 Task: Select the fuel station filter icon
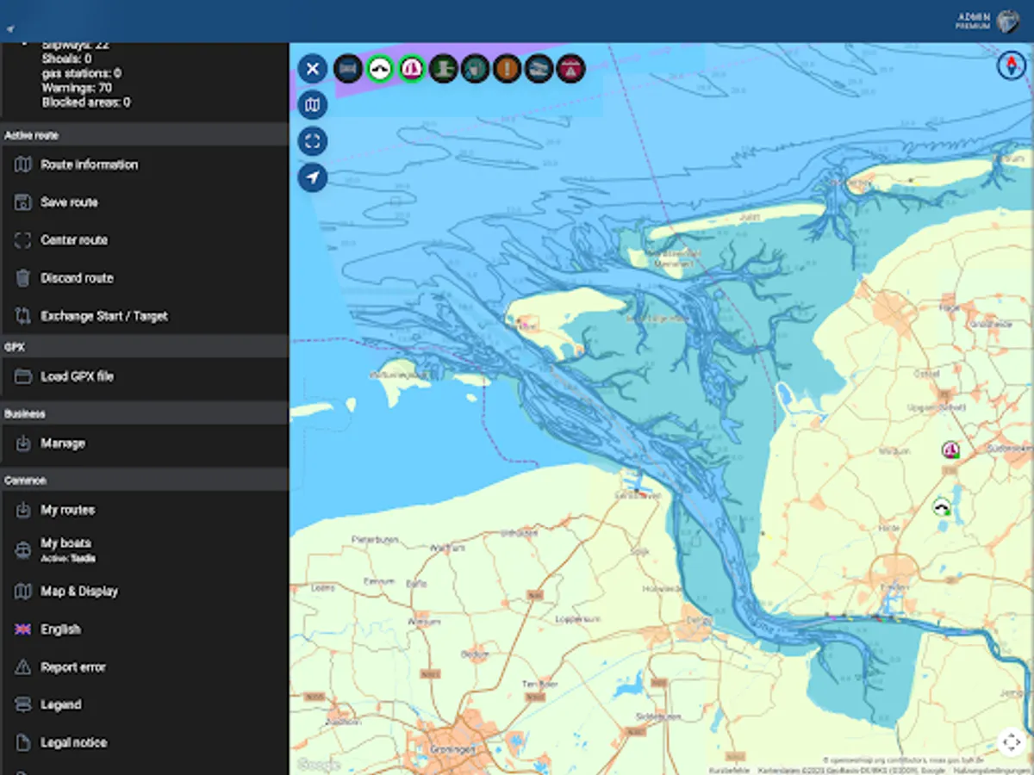[475, 69]
